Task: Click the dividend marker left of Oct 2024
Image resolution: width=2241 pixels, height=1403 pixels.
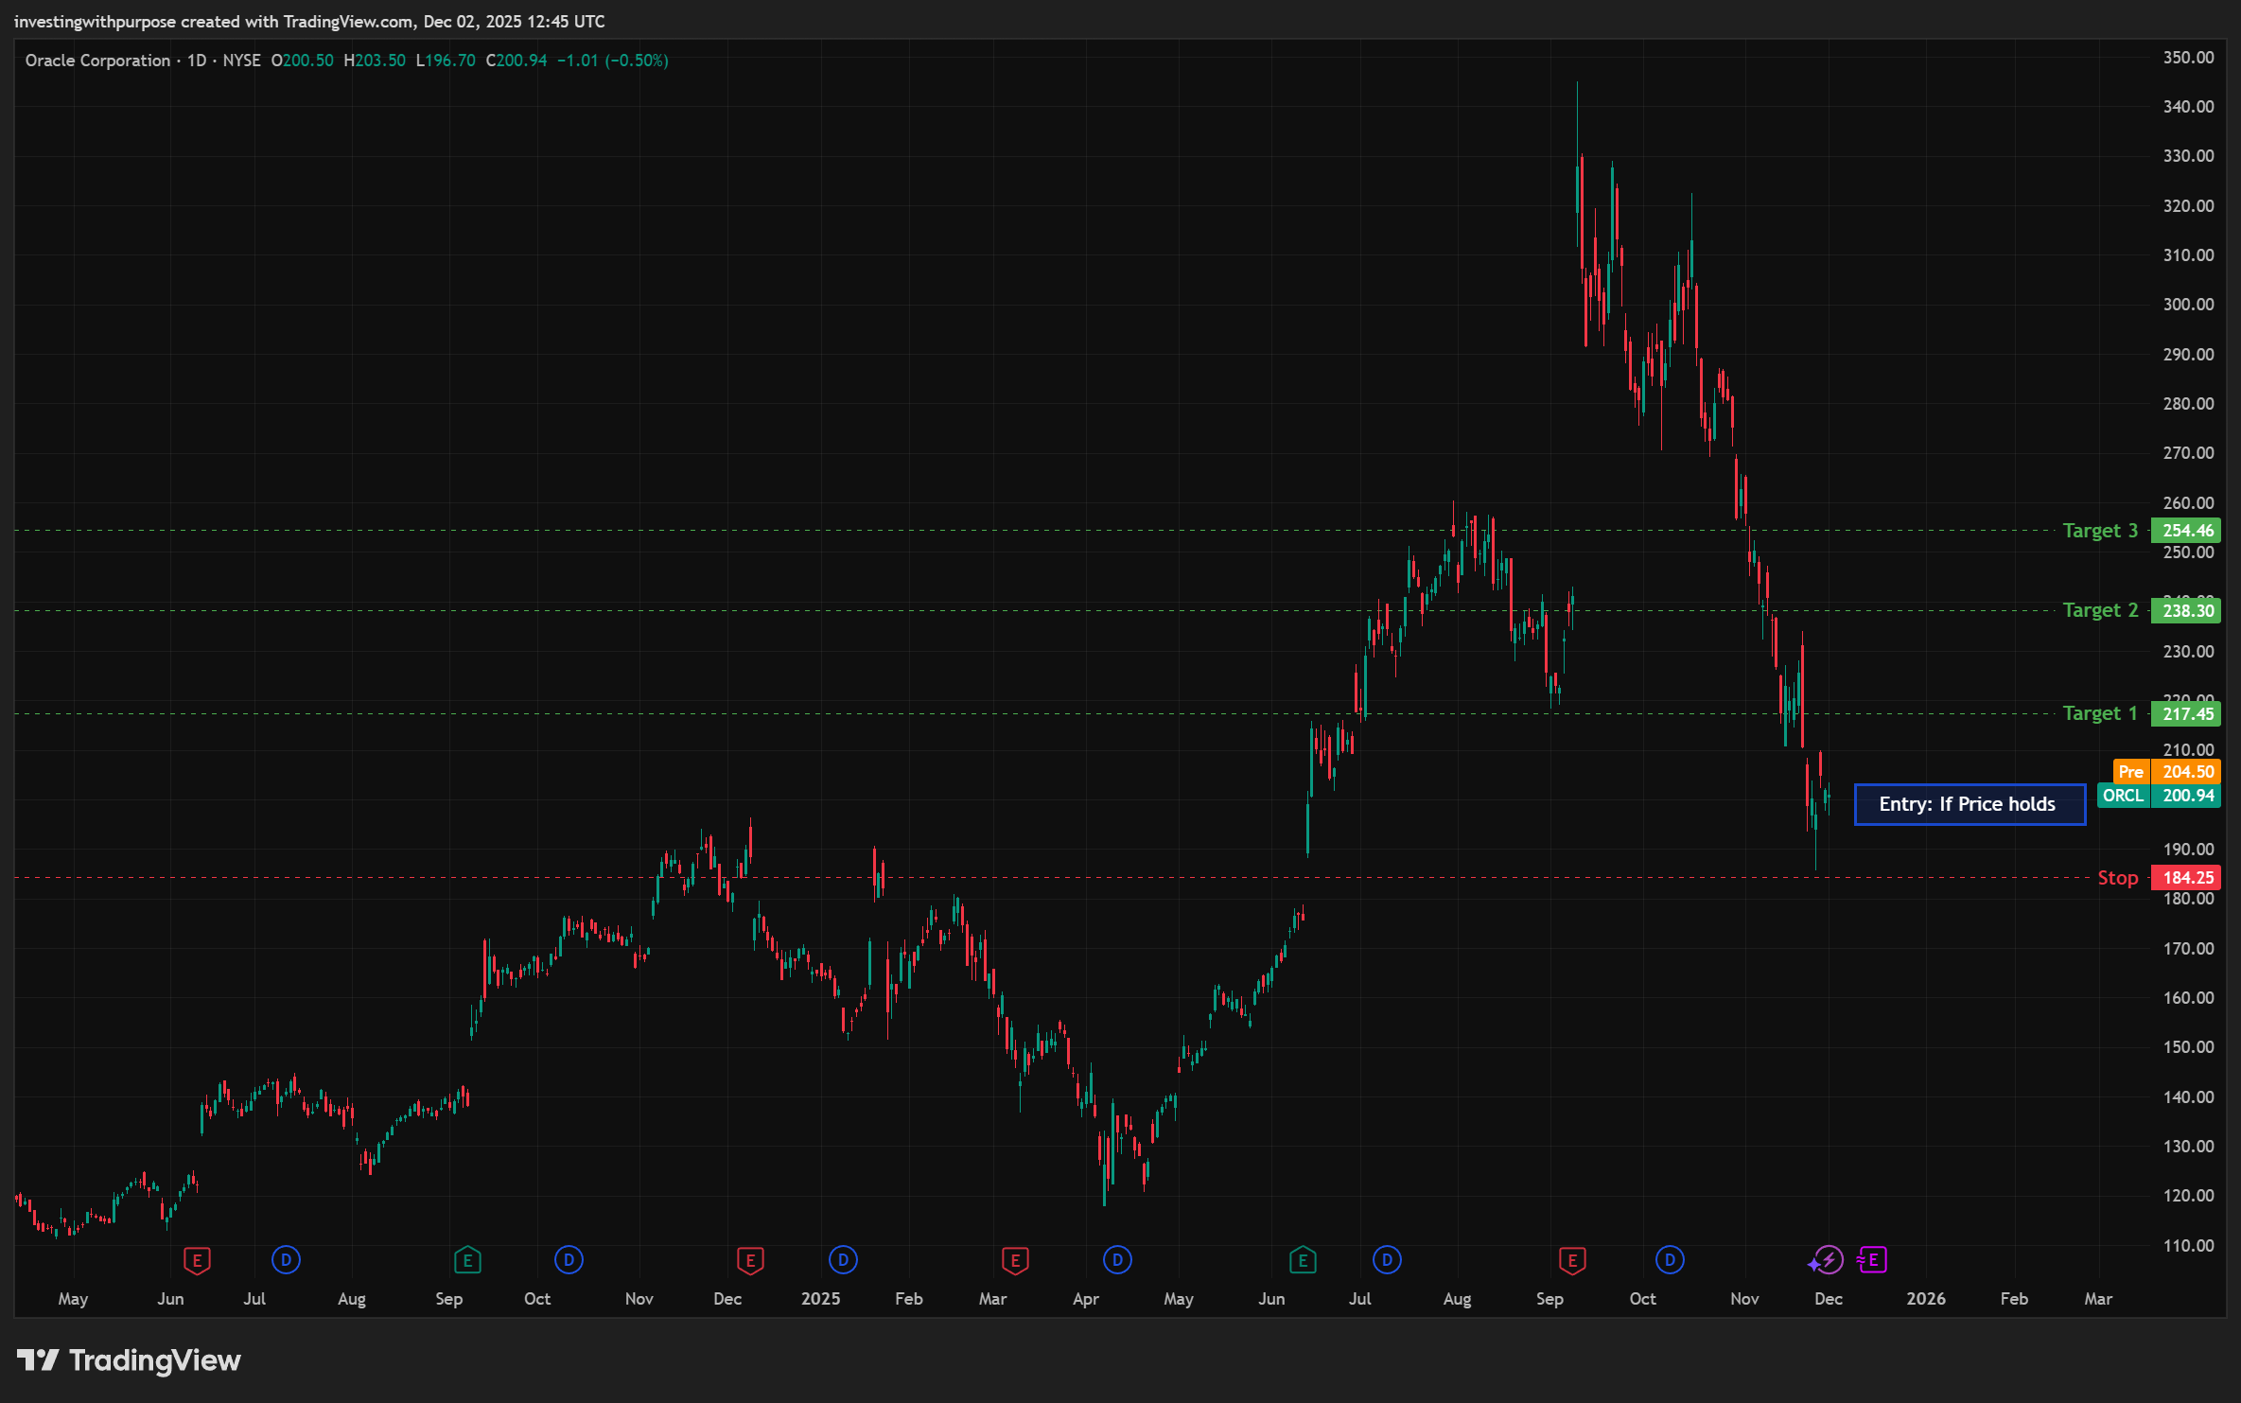Action: (x=569, y=1260)
